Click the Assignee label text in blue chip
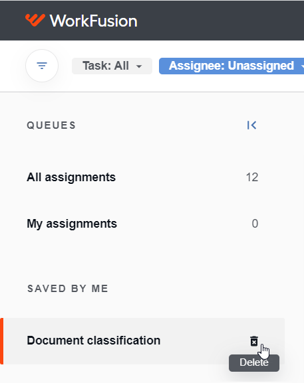The image size is (304, 383). pyautogui.click(x=197, y=66)
